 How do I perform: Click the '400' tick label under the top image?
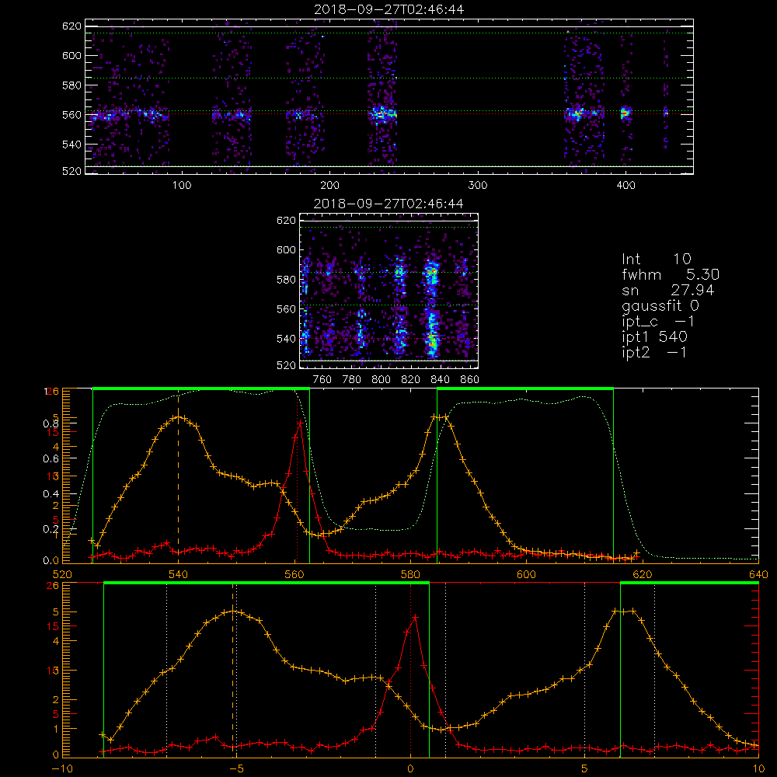625,186
